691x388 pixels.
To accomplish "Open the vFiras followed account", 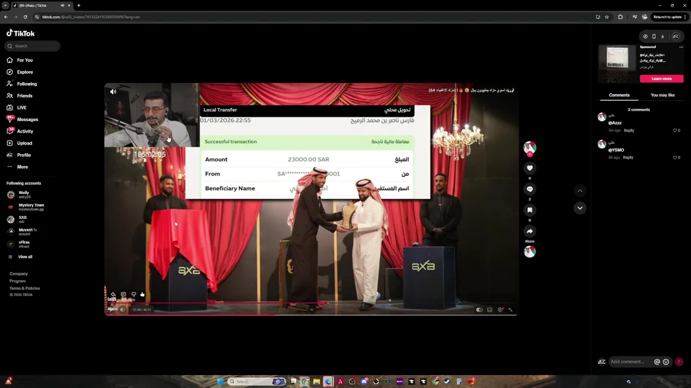I will (19, 244).
